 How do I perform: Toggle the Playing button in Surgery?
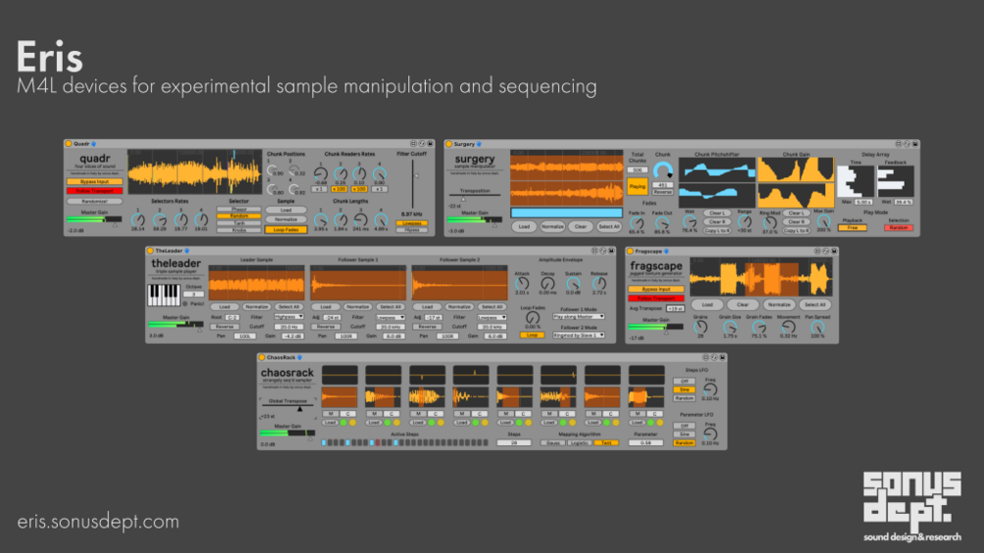[637, 186]
